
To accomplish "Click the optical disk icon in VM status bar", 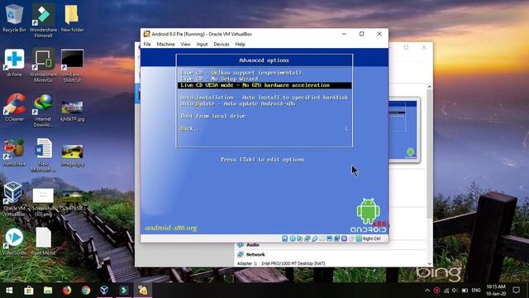I will coord(293,238).
